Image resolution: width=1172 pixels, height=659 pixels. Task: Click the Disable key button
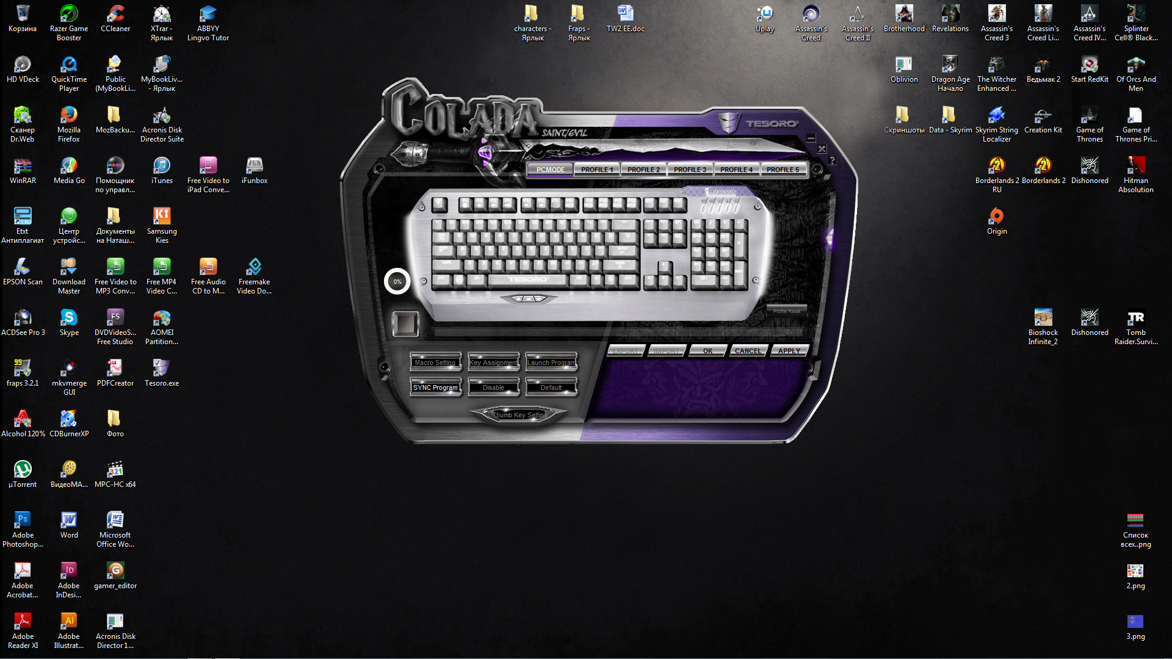[x=493, y=387]
